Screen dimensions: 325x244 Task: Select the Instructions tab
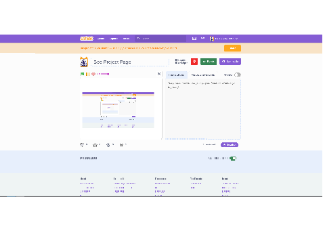(x=177, y=75)
